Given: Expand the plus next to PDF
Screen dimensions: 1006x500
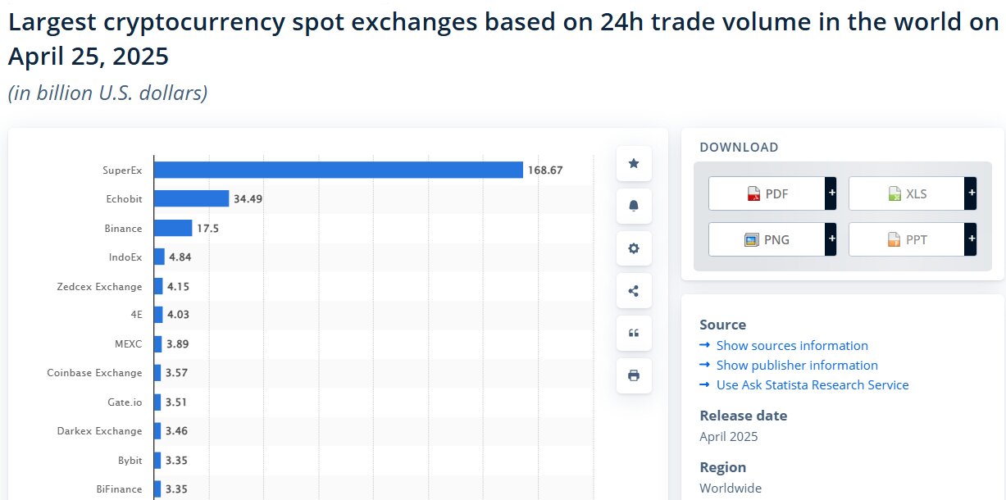Looking at the screenshot, I should point(831,193).
